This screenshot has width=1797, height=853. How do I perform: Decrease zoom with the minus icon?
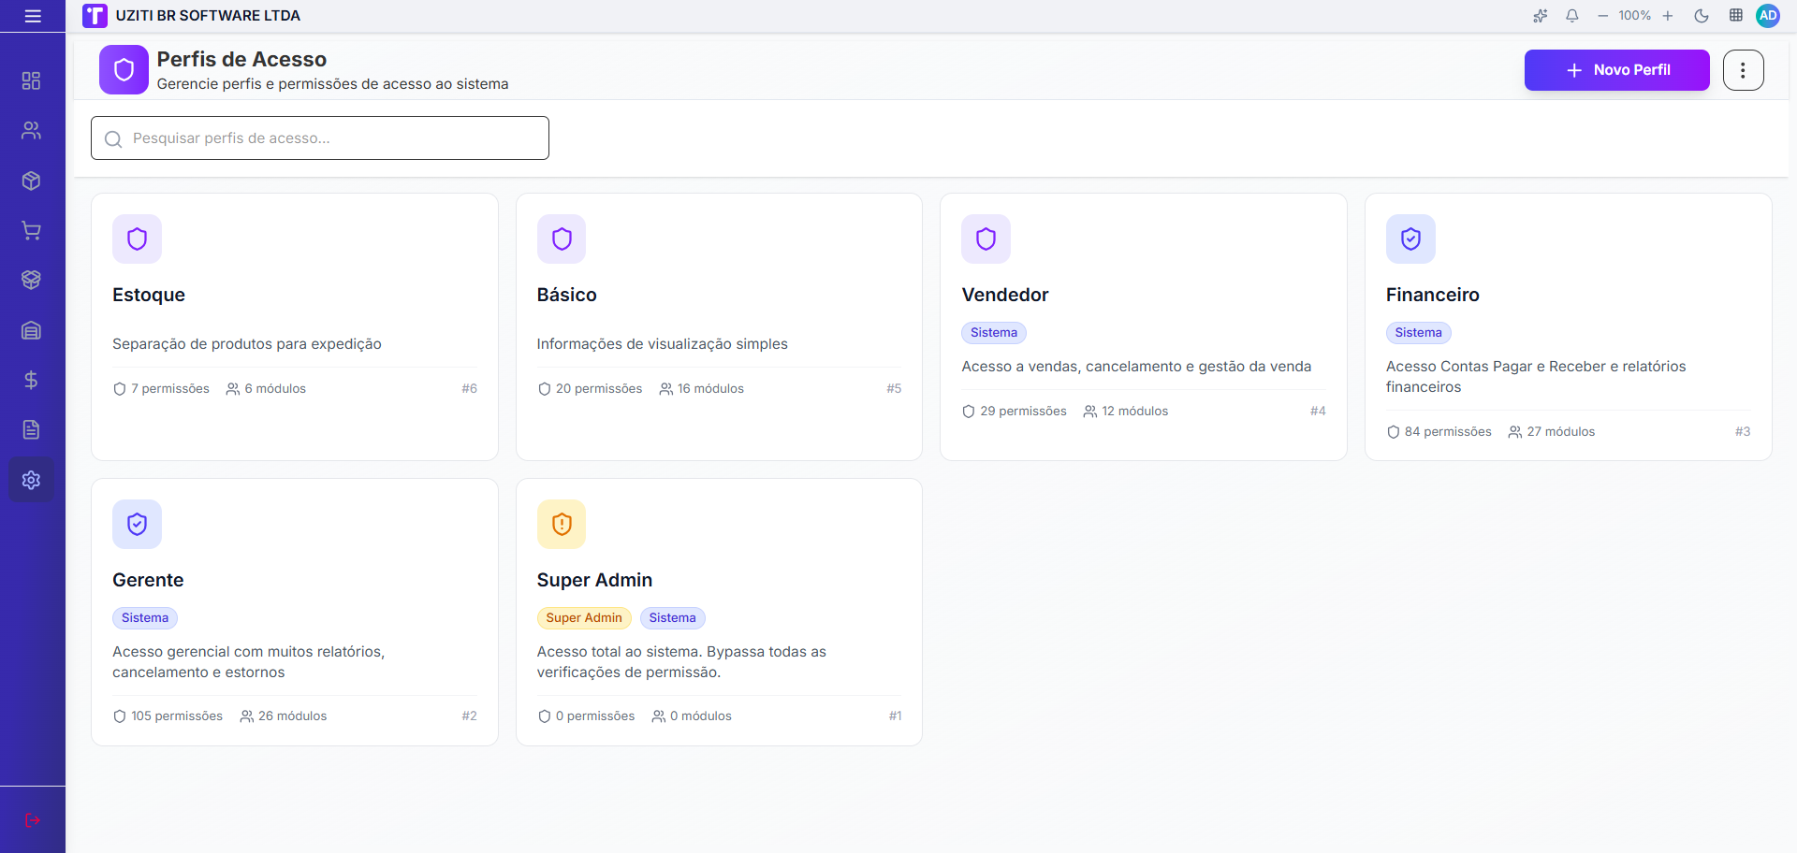[x=1603, y=16]
